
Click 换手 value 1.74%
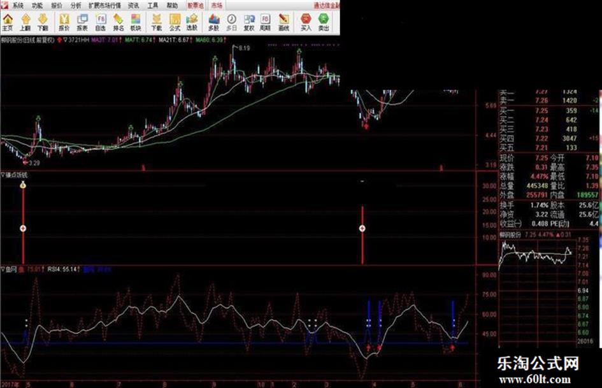540,205
